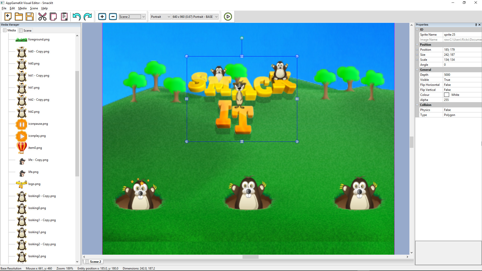Create a new project

click(x=8, y=16)
